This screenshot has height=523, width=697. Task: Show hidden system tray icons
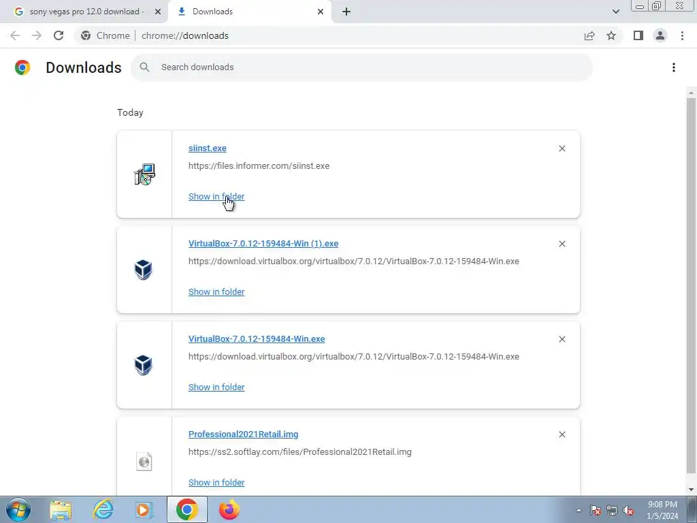[579, 510]
